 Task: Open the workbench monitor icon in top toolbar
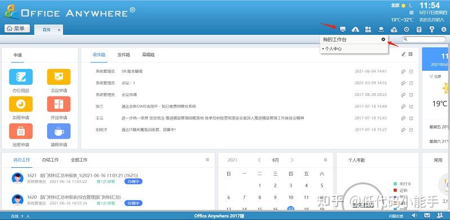point(343,30)
